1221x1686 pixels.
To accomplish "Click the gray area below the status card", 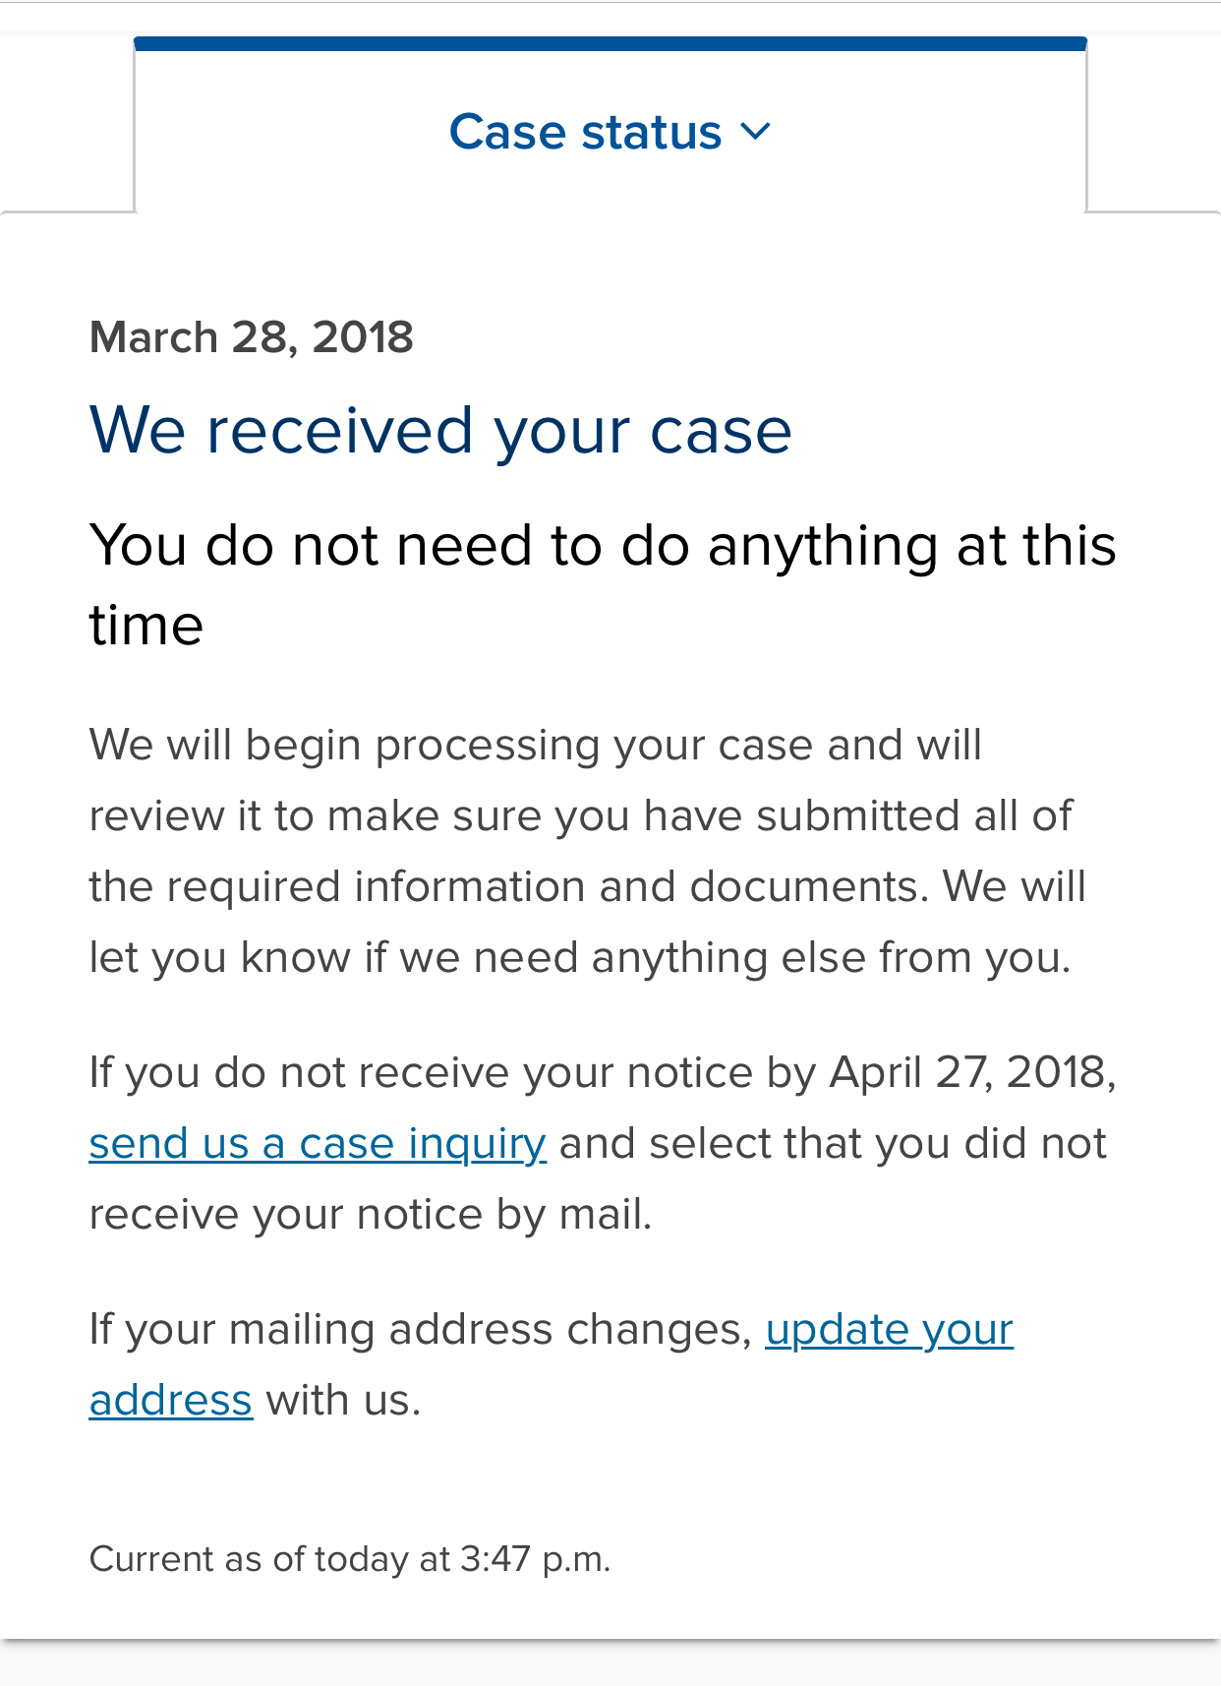I will (610, 1664).
